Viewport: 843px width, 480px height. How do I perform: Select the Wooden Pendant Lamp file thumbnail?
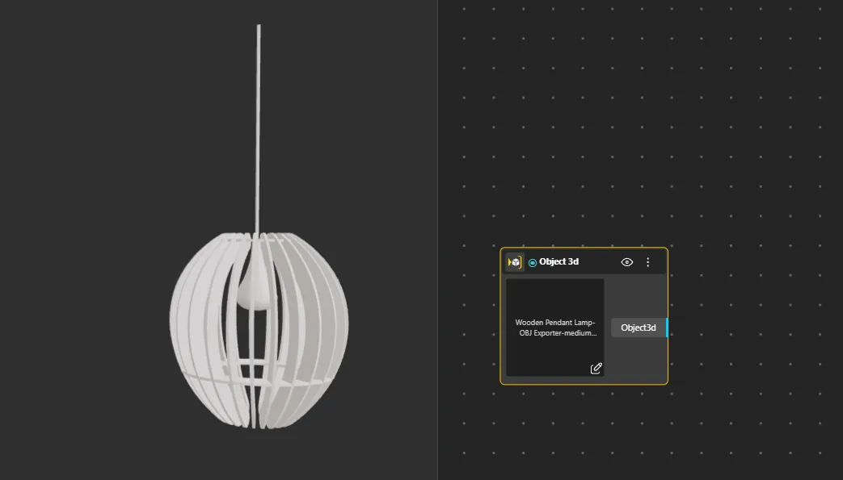click(554, 328)
